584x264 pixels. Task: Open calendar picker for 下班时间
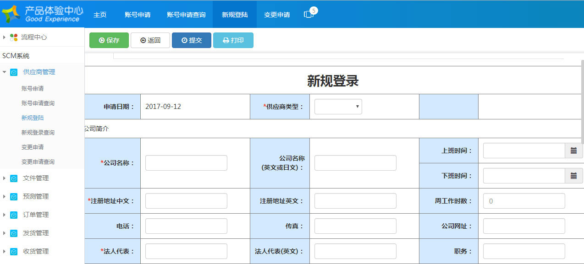pos(573,176)
